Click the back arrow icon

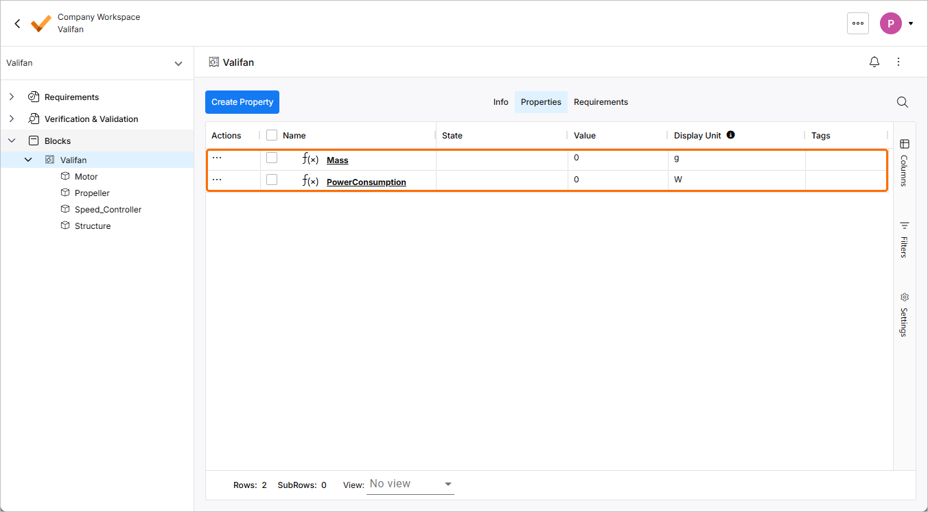pyautogui.click(x=17, y=23)
